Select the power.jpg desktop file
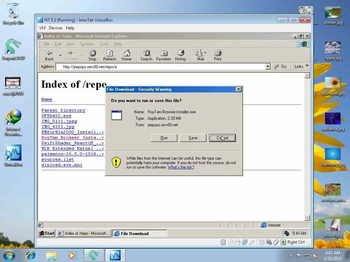The width and height of the screenshot is (350, 262). (x=333, y=228)
